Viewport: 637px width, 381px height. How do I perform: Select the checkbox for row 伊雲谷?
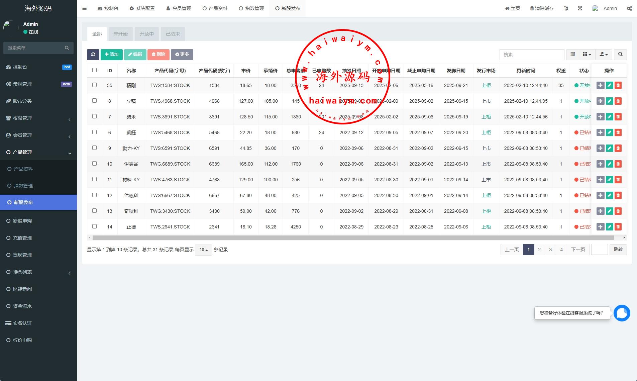[x=94, y=164]
